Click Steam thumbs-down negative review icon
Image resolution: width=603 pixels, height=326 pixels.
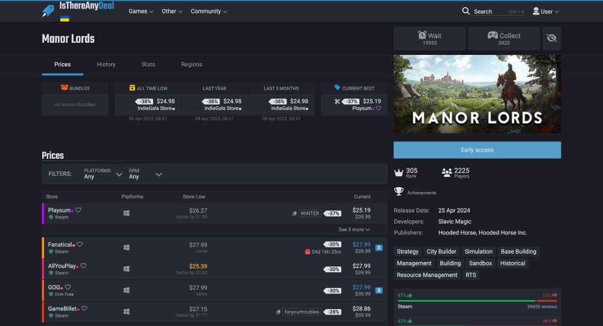555,295
